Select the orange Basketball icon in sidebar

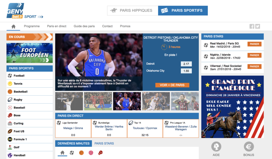(10, 92)
